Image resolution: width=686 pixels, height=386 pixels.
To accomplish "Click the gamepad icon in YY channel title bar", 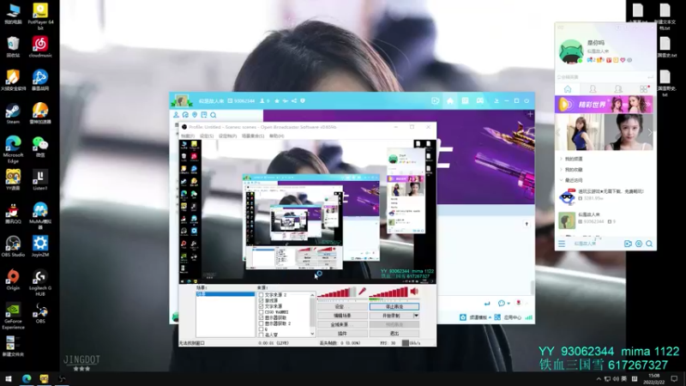I will [480, 101].
